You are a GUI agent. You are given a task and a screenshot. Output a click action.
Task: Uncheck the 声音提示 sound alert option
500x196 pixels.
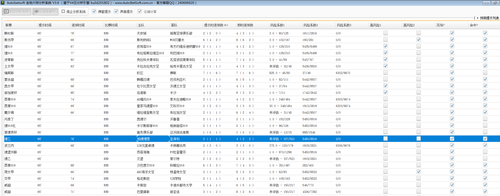coord(116,11)
